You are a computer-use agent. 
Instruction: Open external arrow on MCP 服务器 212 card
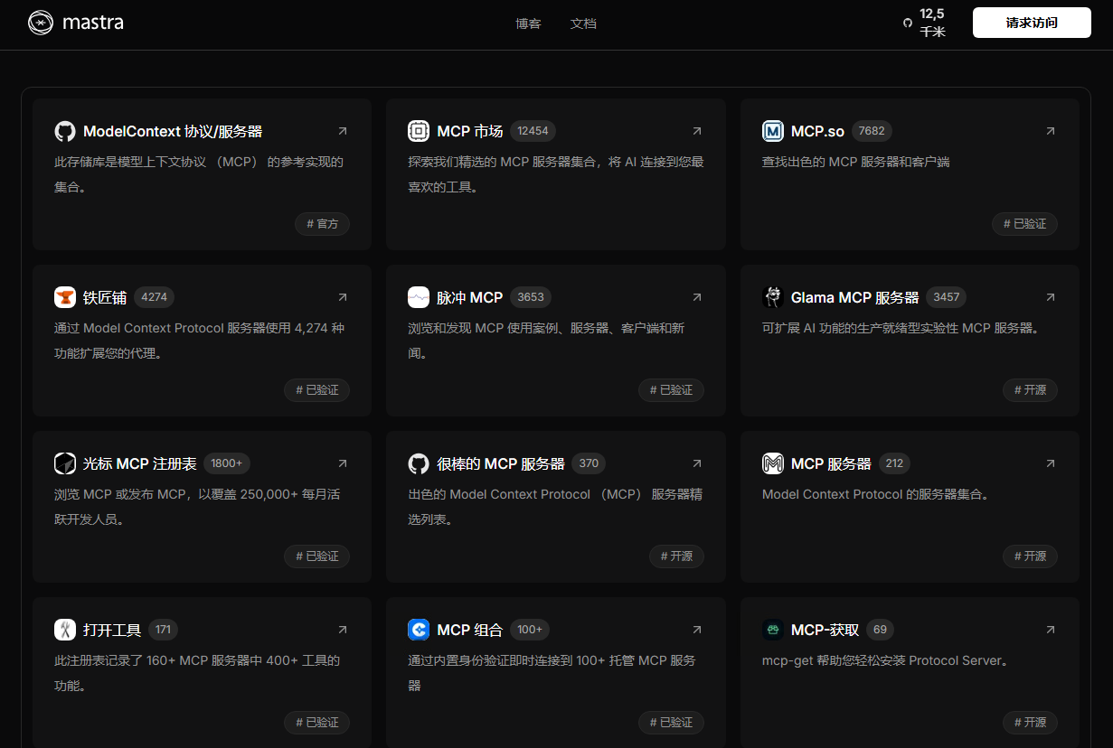(1051, 463)
